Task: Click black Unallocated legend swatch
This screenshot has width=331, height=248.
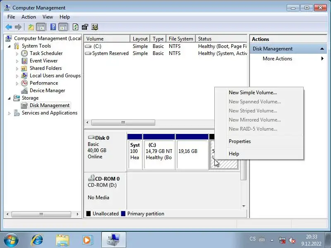Action: click(x=89, y=214)
